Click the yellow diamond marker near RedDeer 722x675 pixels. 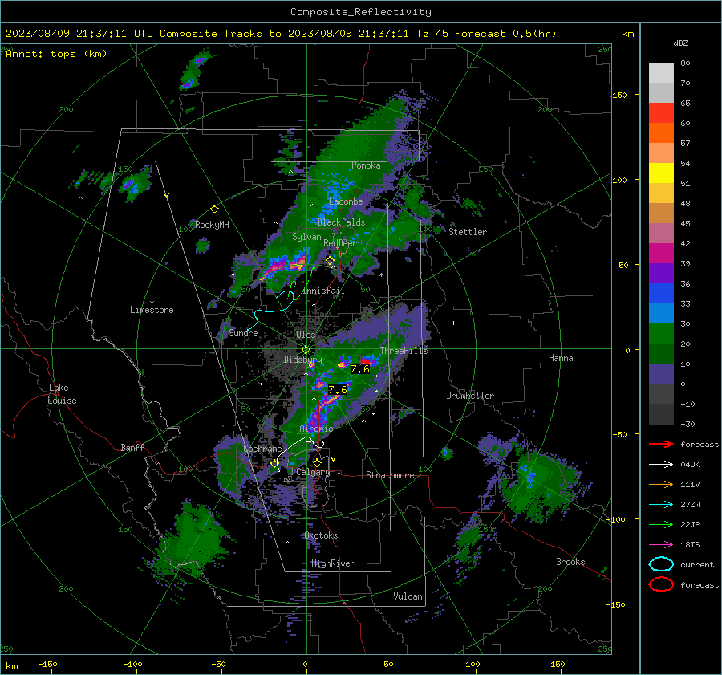tap(330, 261)
